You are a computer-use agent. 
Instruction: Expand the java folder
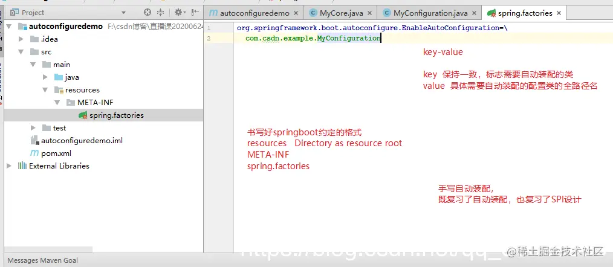(x=45, y=77)
